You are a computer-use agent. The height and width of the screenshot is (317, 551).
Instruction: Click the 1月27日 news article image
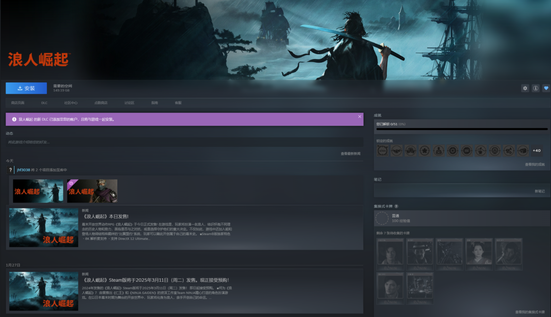[43, 291]
